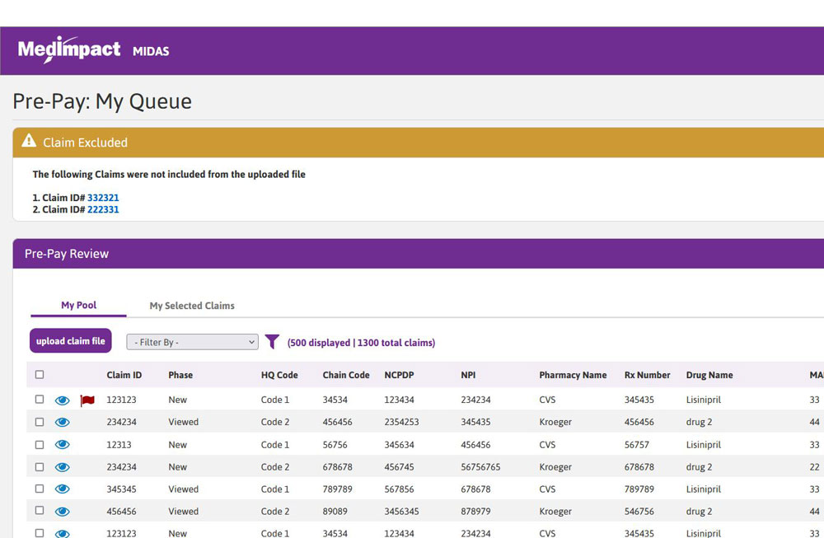Viewport: 824px width, 538px height.
Task: Click NCPDP value 567856
Action: [399, 489]
